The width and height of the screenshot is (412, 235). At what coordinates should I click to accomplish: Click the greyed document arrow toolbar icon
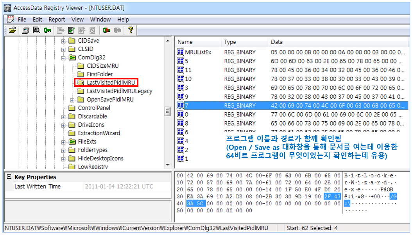[x=61, y=30]
